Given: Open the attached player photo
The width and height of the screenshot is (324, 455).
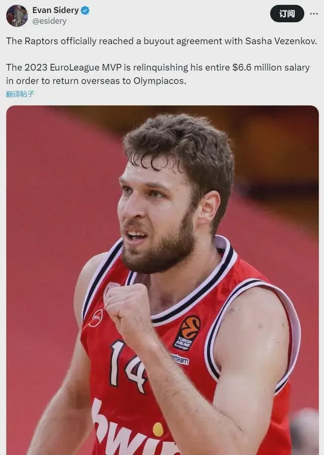Looking at the screenshot, I should 162,280.
